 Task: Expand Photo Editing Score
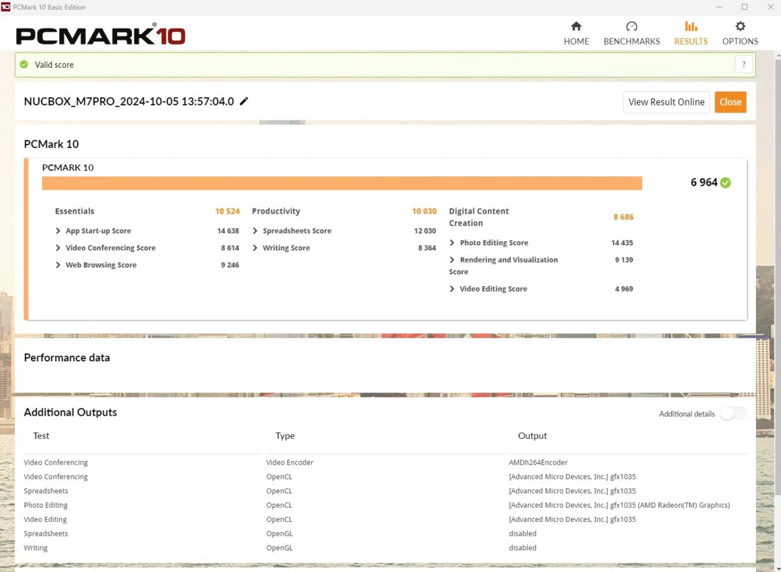point(453,242)
